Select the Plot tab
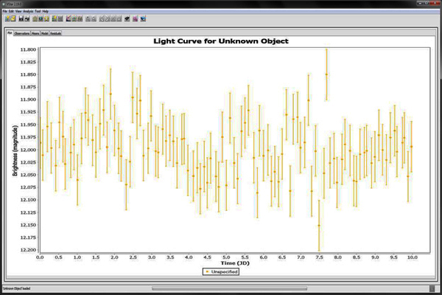Image resolution: width=442 pixels, height=295 pixels. tap(10, 33)
